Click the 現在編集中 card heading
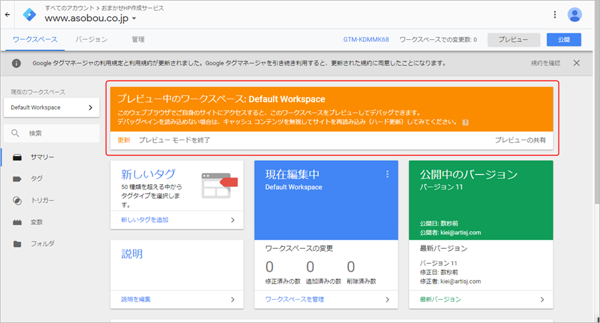 tap(292, 174)
